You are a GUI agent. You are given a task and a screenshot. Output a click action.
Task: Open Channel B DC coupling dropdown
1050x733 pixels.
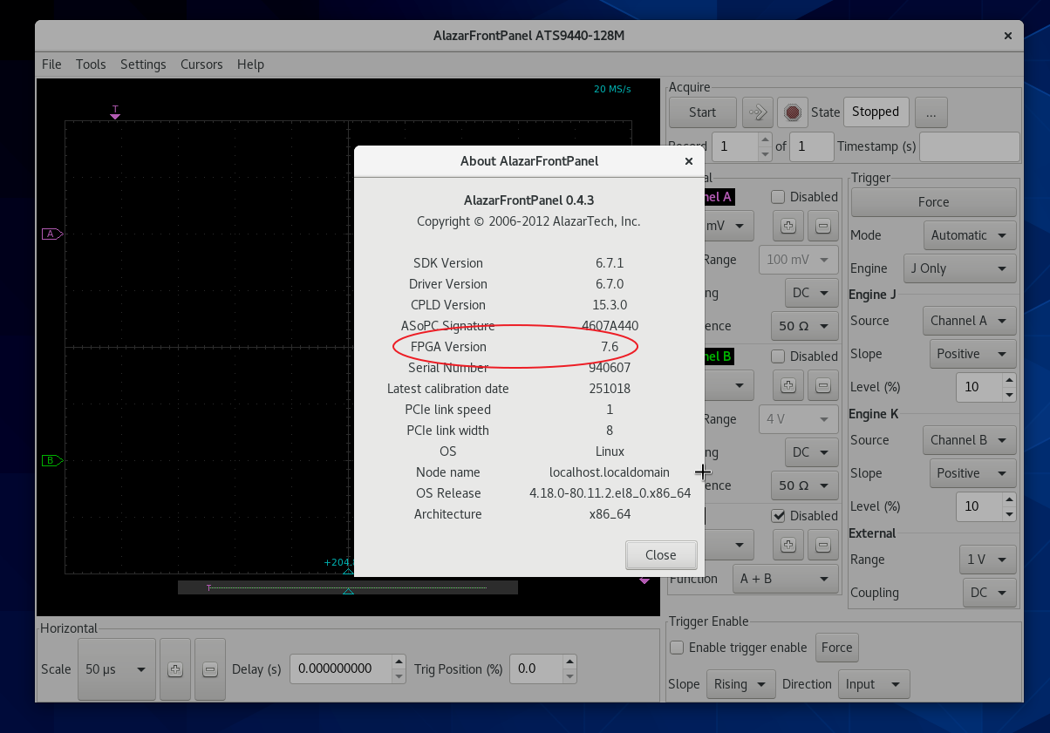point(811,452)
